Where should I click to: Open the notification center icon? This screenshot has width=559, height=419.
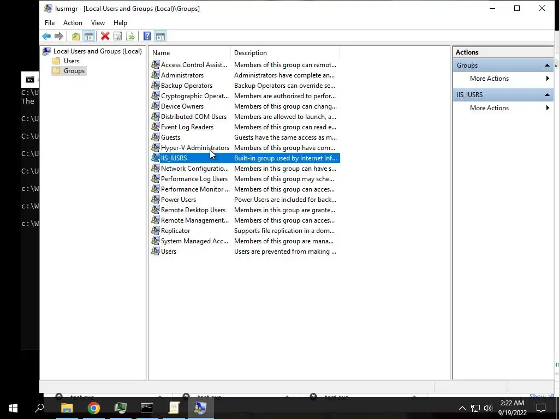coord(541,408)
